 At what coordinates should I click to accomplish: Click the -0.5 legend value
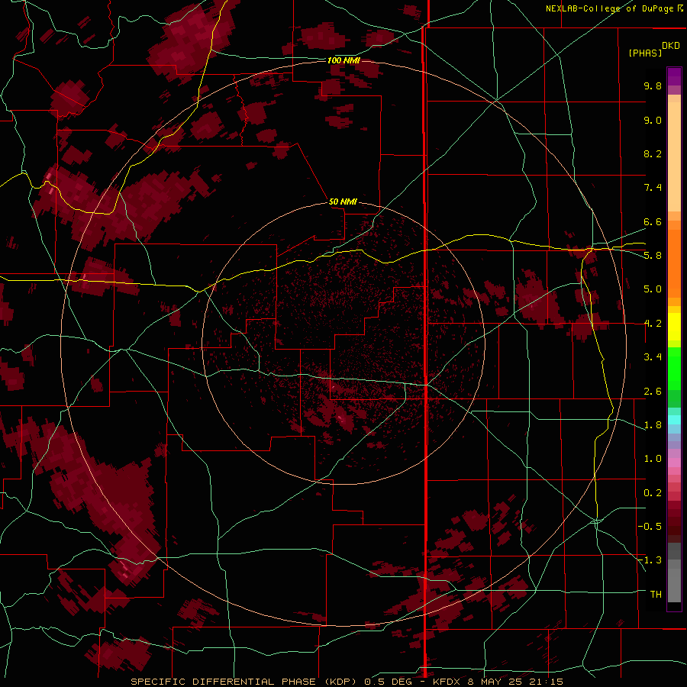[x=650, y=527]
